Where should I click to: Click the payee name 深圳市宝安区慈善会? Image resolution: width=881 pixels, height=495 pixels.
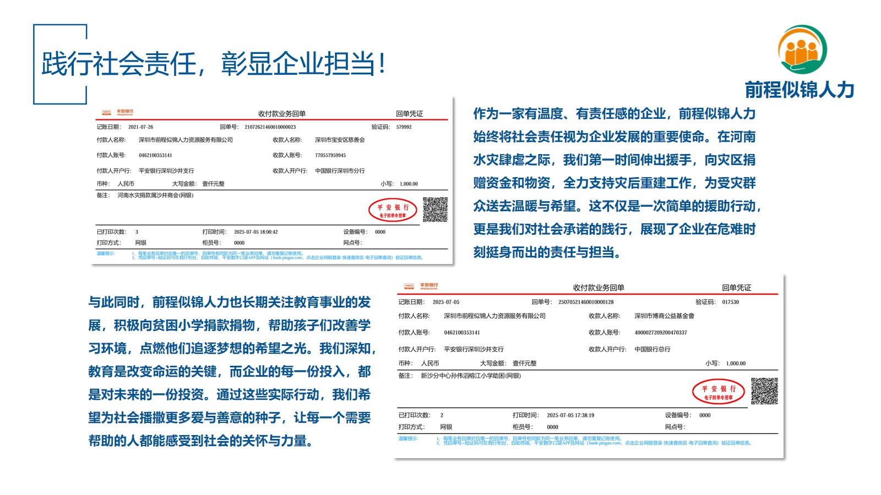coord(339,140)
